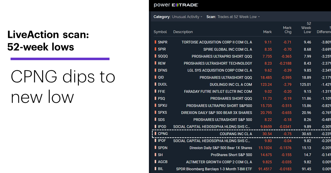Sort by Mark Chg column header
The width and height of the screenshot is (331, 173).
point(287,30)
